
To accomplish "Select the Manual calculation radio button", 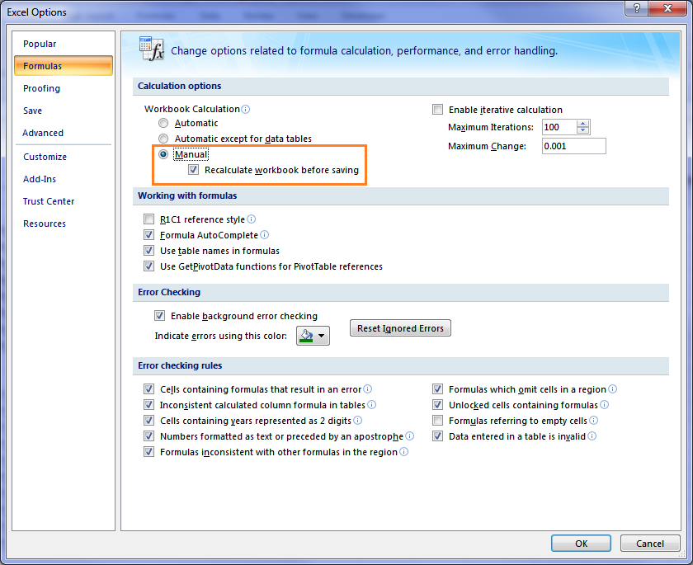I will tap(163, 154).
